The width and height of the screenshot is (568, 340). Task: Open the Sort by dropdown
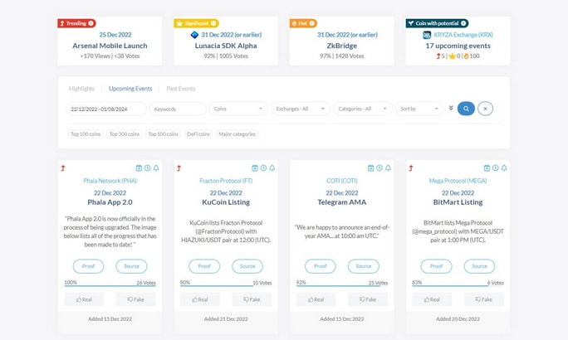[419, 109]
